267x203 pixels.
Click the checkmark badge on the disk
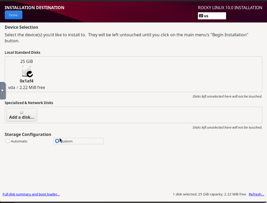[30, 74]
